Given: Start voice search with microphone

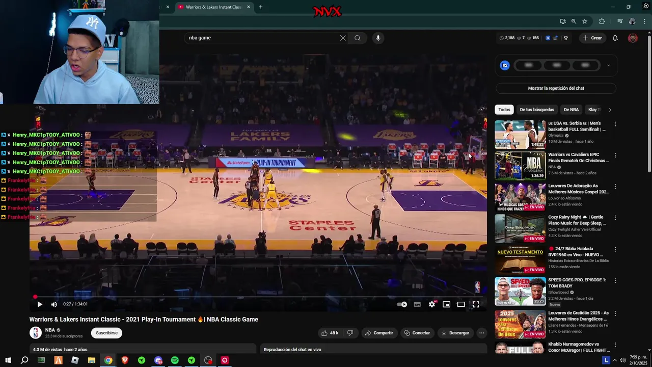Looking at the screenshot, I should tap(378, 38).
